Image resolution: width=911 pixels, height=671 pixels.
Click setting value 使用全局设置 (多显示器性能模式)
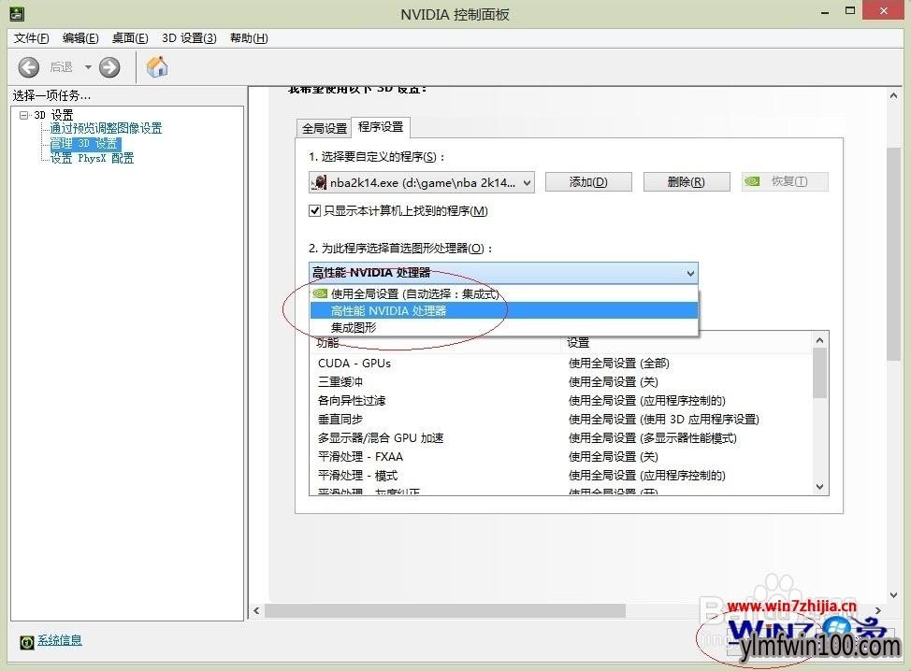[x=653, y=437]
